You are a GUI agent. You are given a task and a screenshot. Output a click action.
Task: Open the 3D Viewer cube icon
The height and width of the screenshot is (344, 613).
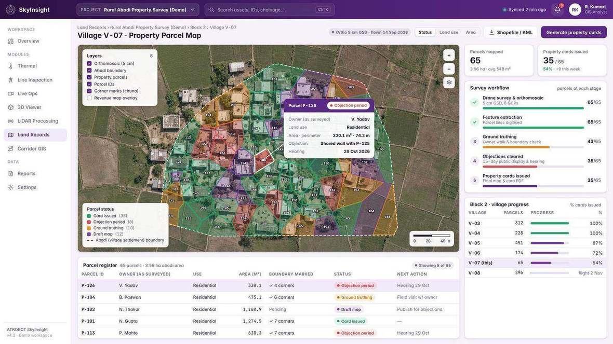coord(10,107)
